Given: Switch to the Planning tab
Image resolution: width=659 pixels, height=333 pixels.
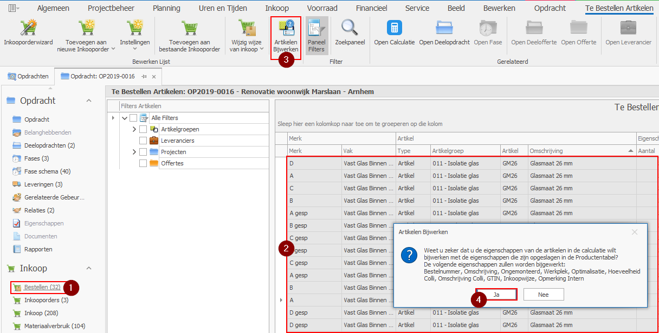Looking at the screenshot, I should point(167,8).
